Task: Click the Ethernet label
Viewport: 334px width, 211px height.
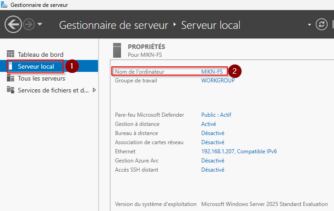Action: coord(125,151)
